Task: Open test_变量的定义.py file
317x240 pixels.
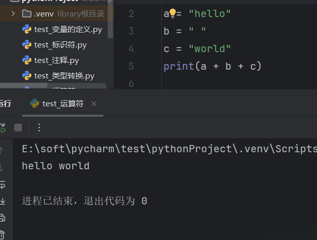Action: pos(68,29)
